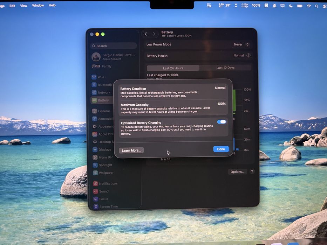Open Low Power Mode dropdown set to Never
The width and height of the screenshot is (327, 245).
(241, 44)
